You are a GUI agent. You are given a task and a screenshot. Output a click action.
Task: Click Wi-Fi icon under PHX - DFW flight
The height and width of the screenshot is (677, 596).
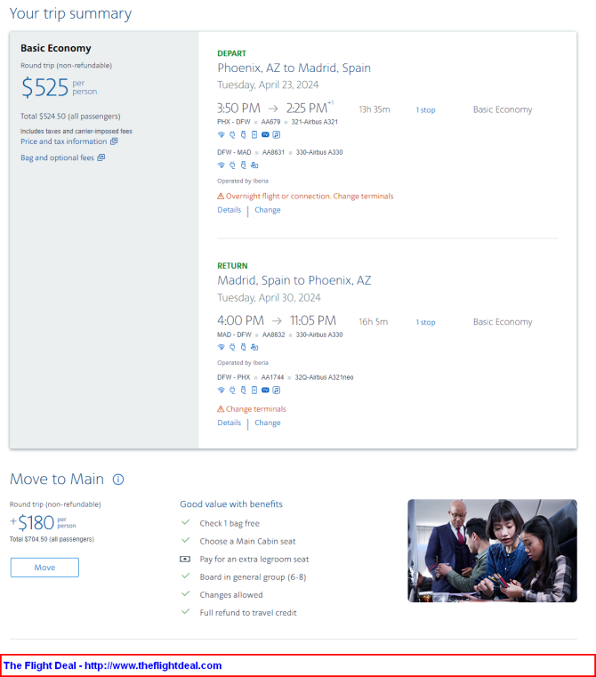tap(221, 134)
